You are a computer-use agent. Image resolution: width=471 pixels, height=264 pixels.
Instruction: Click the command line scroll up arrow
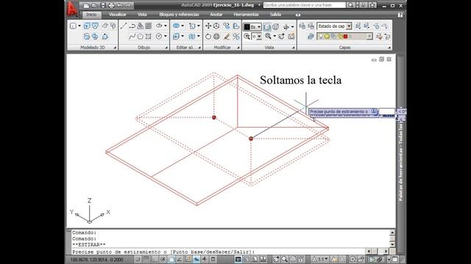(392, 232)
